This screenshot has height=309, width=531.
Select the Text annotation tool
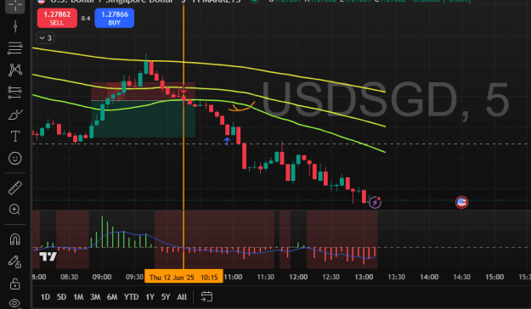click(15, 137)
